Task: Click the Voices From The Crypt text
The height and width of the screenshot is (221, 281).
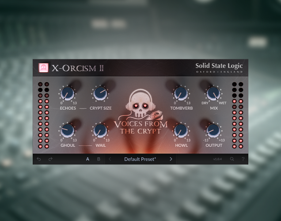Action: [140, 127]
